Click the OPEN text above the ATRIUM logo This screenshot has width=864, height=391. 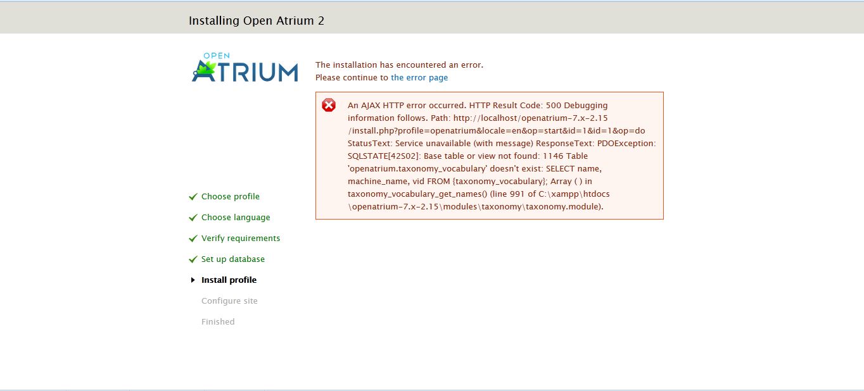(215, 56)
